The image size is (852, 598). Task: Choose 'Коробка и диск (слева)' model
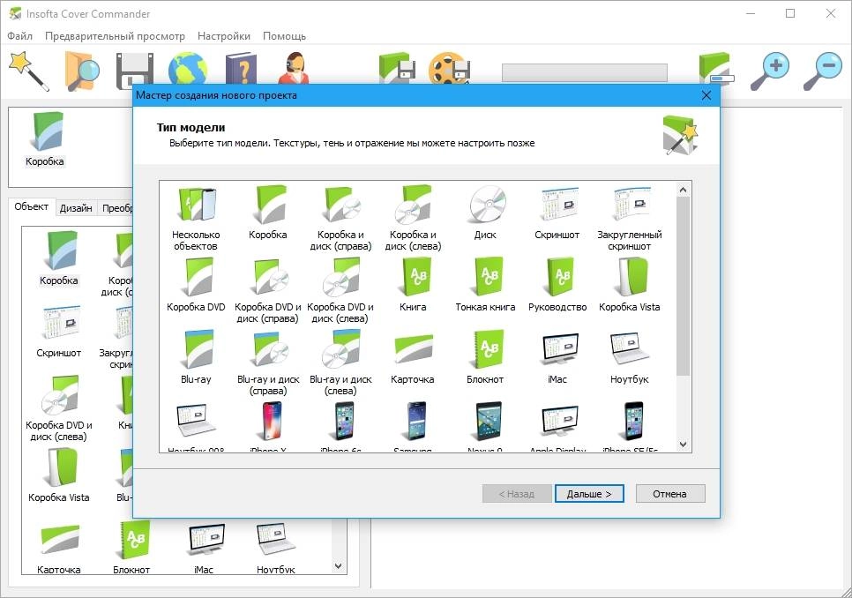413,218
